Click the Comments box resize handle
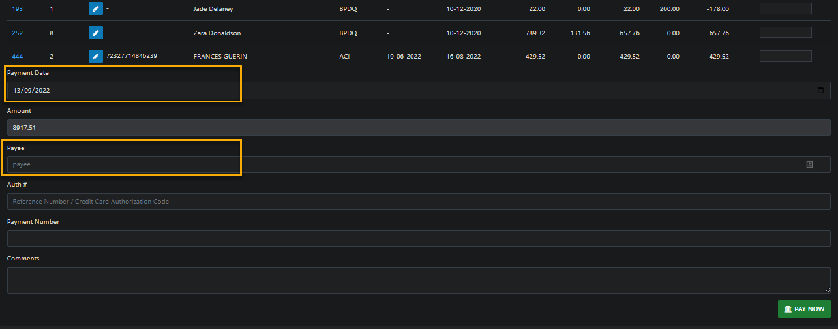 click(x=827, y=290)
